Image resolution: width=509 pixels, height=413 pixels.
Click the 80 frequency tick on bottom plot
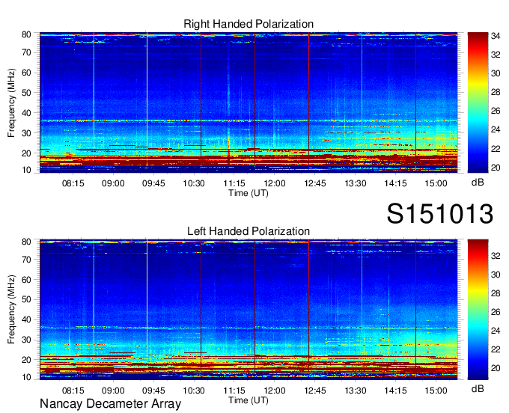click(x=26, y=242)
